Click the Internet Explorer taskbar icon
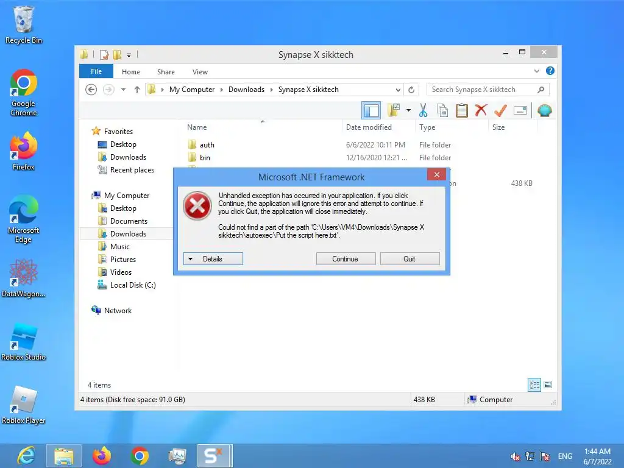 pyautogui.click(x=26, y=456)
